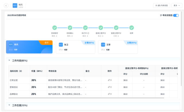
Task: Select the 王菲 主管(50%) score card
Action: (x=118, y=47)
